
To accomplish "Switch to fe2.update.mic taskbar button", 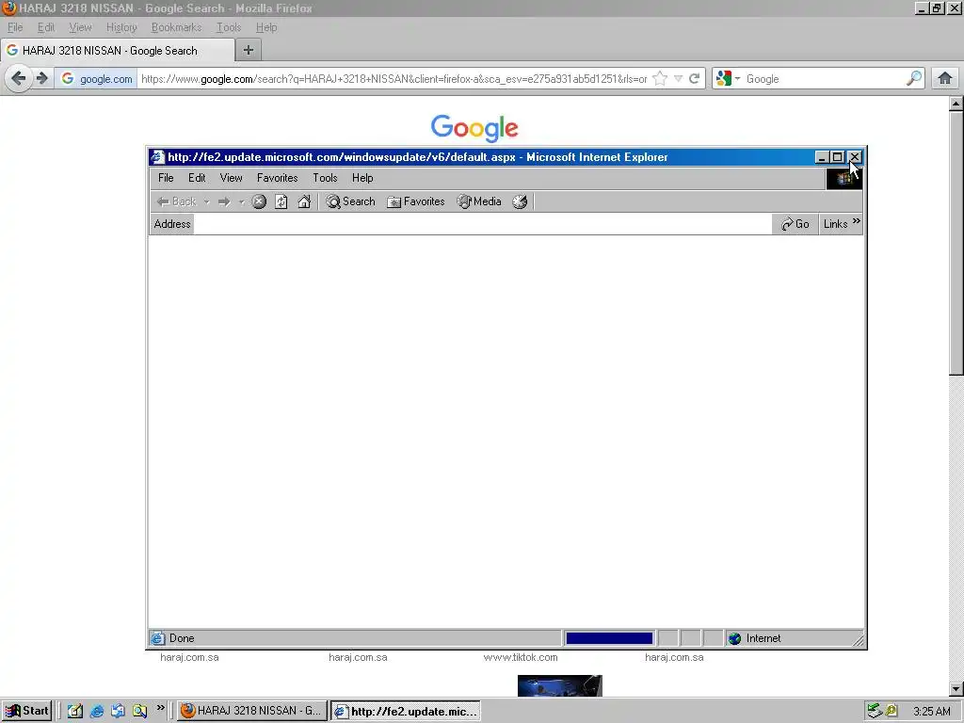I will tap(406, 712).
